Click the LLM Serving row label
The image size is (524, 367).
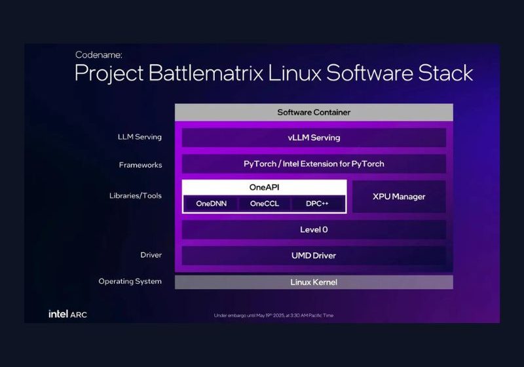[140, 137]
